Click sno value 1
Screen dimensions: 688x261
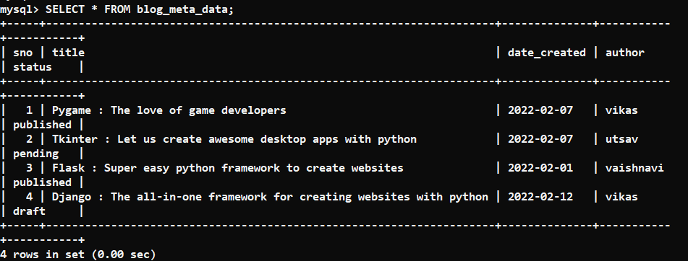[x=30, y=110]
